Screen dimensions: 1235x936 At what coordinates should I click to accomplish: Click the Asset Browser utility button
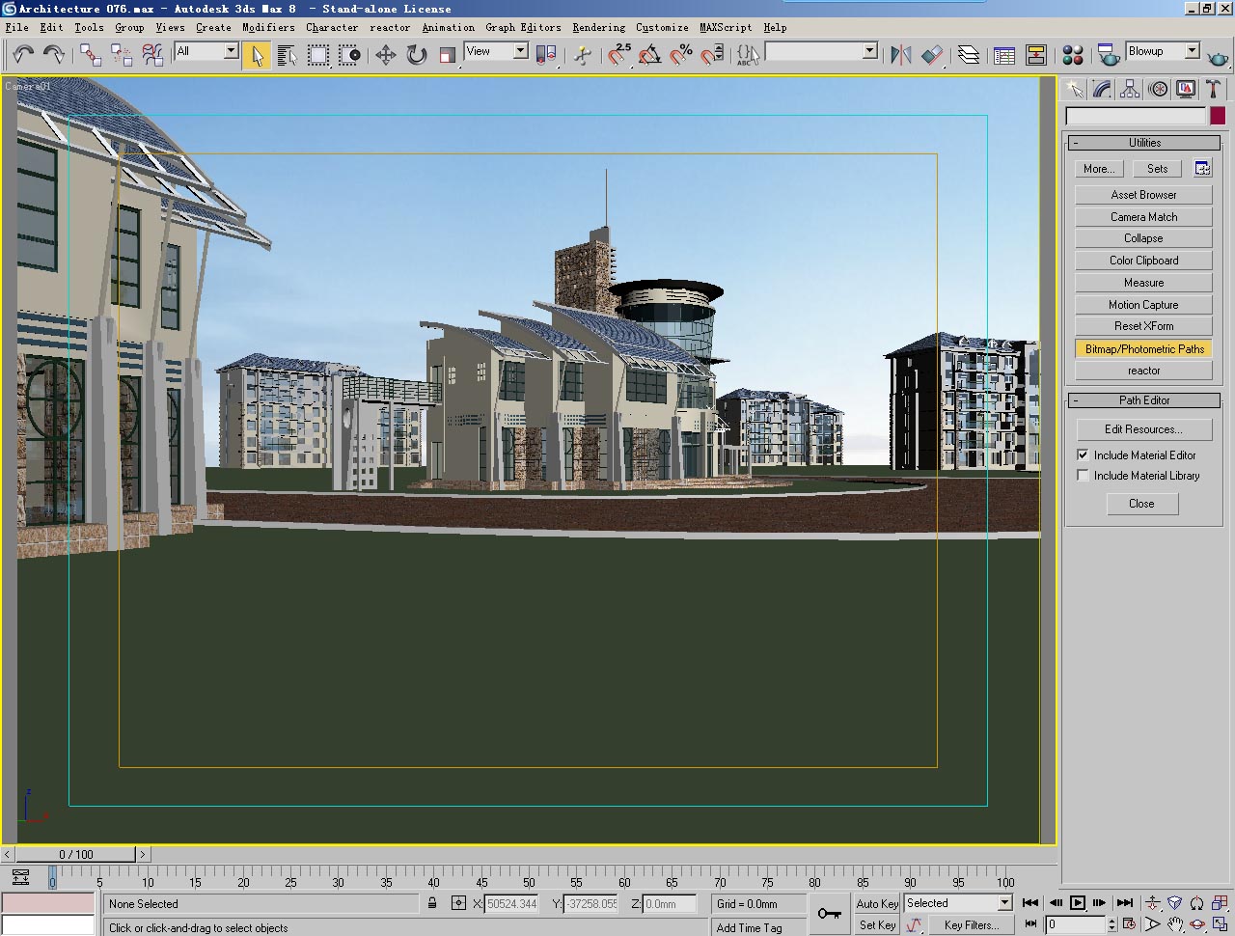[x=1143, y=195]
